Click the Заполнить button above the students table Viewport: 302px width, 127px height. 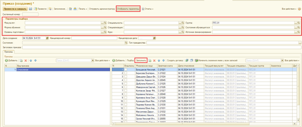tap(141, 60)
